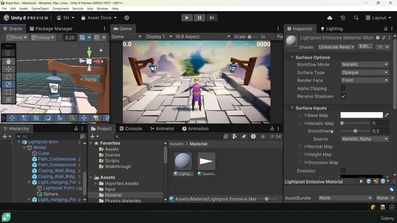The image size is (397, 223).
Task: Click the cache server icon in status bar
Action: [383, 207]
